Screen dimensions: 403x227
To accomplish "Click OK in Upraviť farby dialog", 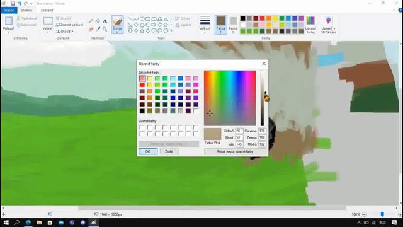I will tap(148, 151).
